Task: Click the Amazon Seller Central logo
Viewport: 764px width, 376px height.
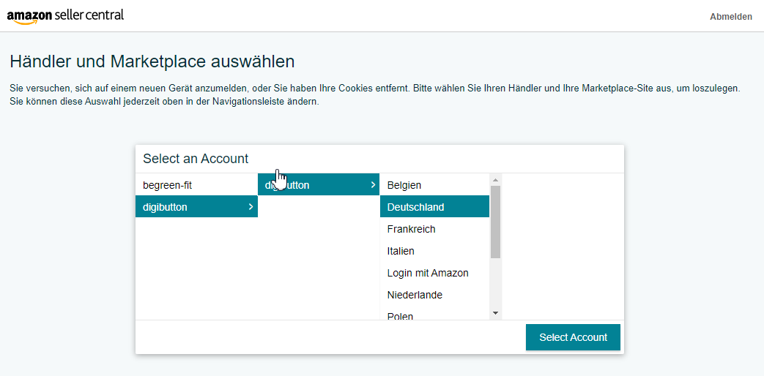Action: [x=65, y=16]
